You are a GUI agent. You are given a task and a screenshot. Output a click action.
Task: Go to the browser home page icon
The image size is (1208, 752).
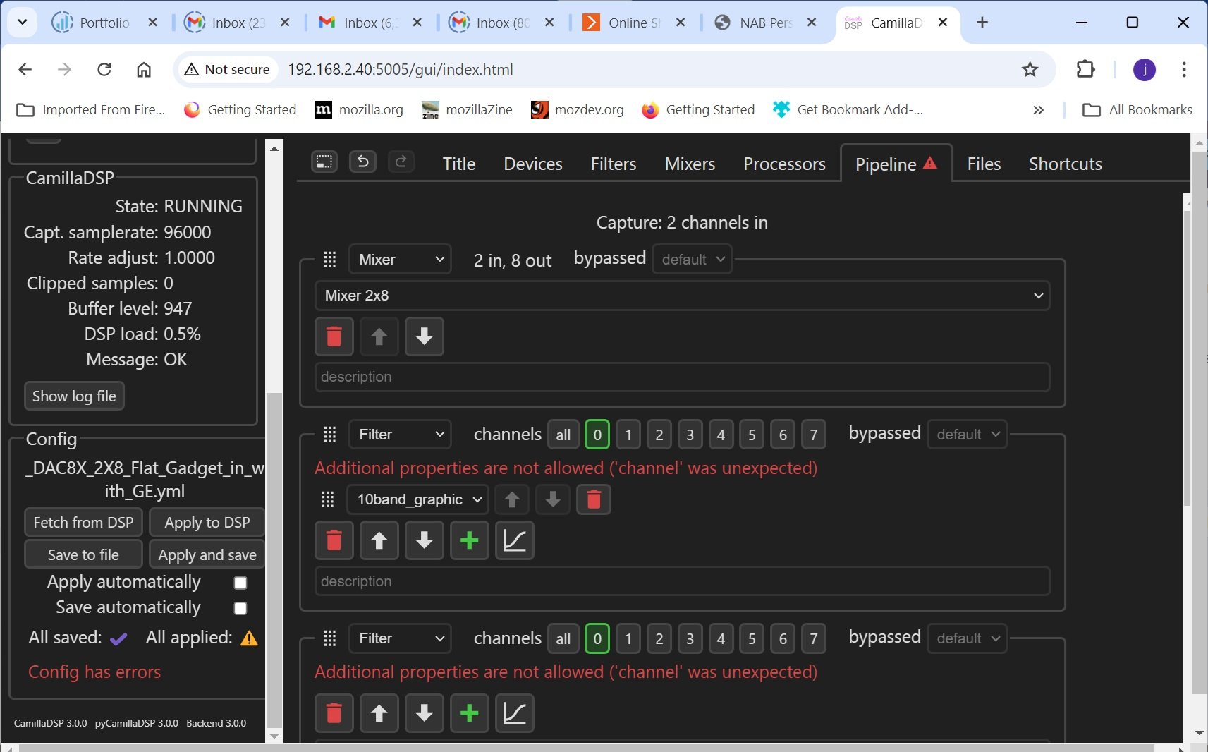pos(144,69)
